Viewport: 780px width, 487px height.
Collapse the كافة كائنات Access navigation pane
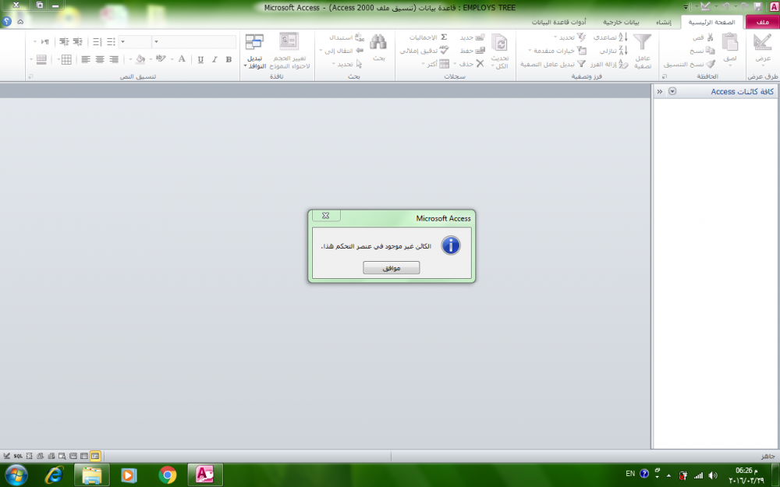(660, 91)
